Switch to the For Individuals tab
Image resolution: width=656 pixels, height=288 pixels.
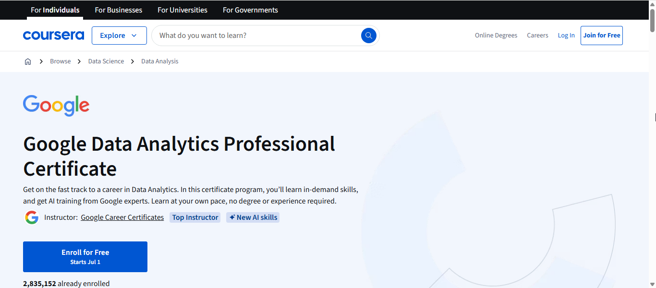55,10
